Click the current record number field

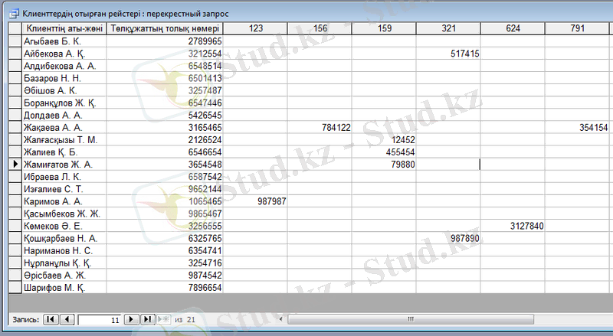pyautogui.click(x=100, y=320)
